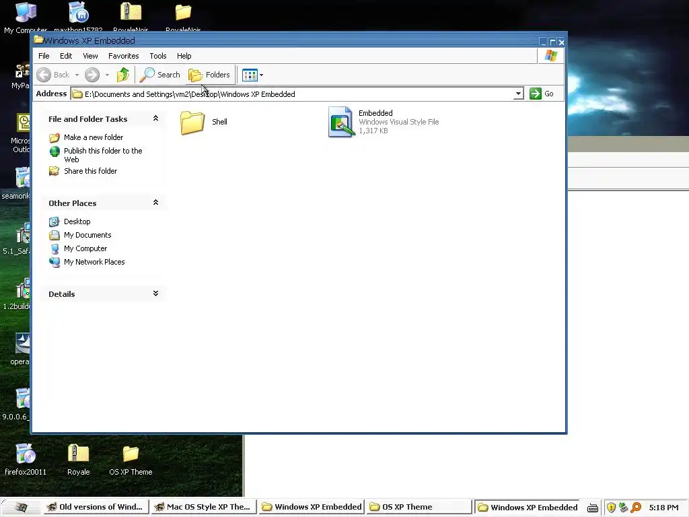Open My Documents from Other Places
Image resolution: width=689 pixels, height=517 pixels.
(87, 235)
